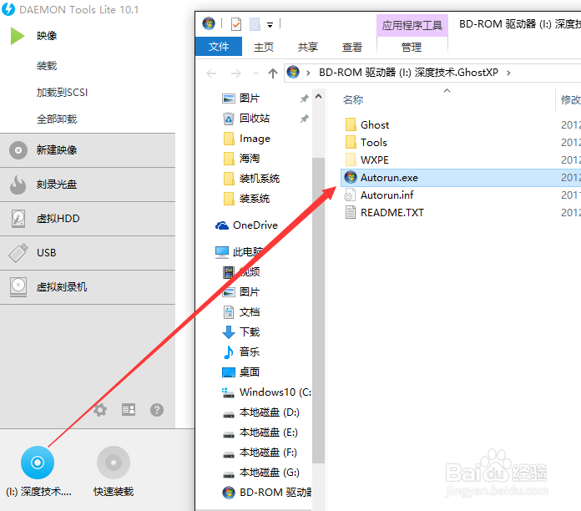Image resolution: width=581 pixels, height=511 pixels.
Task: Select BD-ROM 驱动器 in navigation pane
Action: click(x=267, y=492)
